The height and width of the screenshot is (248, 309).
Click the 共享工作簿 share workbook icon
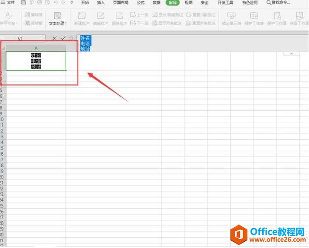(x=299, y=15)
